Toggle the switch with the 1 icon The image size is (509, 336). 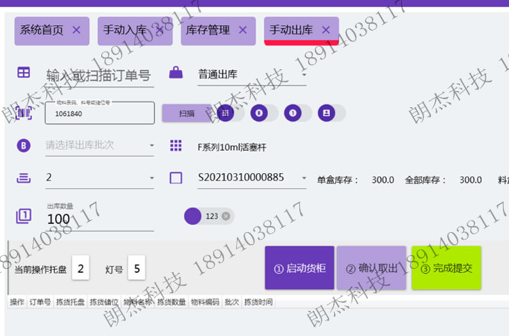click(298, 113)
